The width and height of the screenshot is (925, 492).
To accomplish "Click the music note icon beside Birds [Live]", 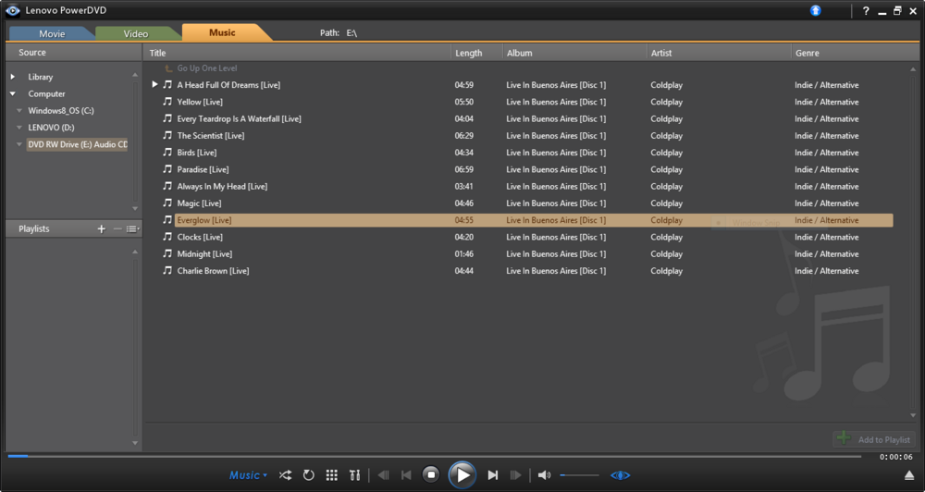I will click(x=167, y=153).
